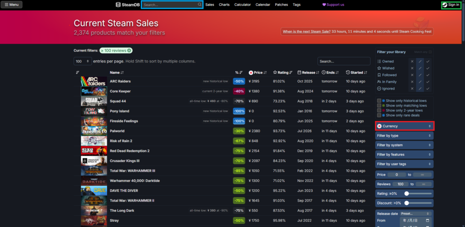Sort table by Release column
Viewport: 465px width, 227px height.
pyautogui.click(x=308, y=72)
